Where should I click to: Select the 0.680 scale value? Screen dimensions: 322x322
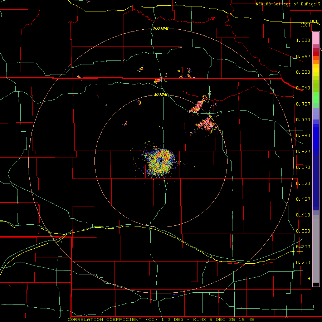(303, 136)
